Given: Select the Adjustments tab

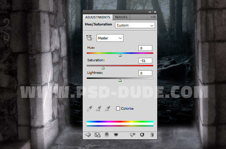Looking at the screenshot, I should pyautogui.click(x=98, y=17).
